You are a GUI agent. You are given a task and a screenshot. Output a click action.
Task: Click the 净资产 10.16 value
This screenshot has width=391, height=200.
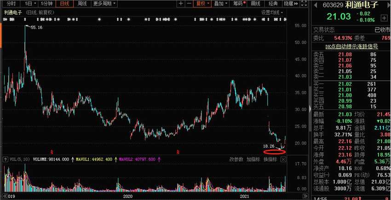345,168
